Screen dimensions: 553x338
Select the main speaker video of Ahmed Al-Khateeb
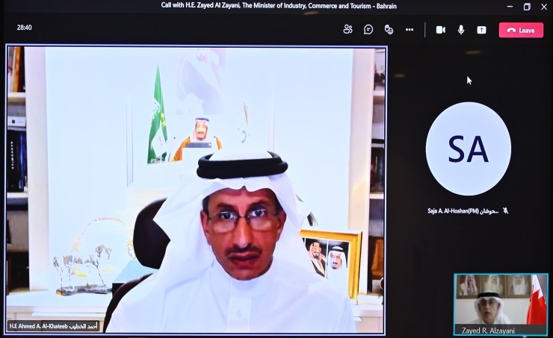197,190
